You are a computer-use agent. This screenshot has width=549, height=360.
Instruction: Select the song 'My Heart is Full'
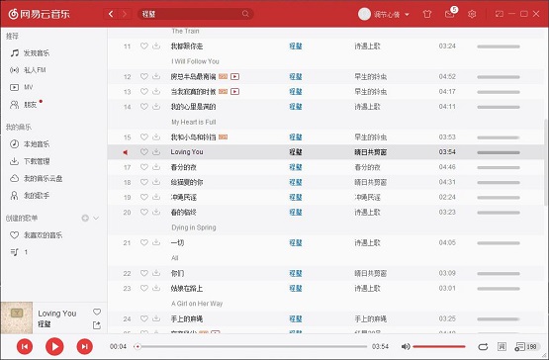coord(194,122)
